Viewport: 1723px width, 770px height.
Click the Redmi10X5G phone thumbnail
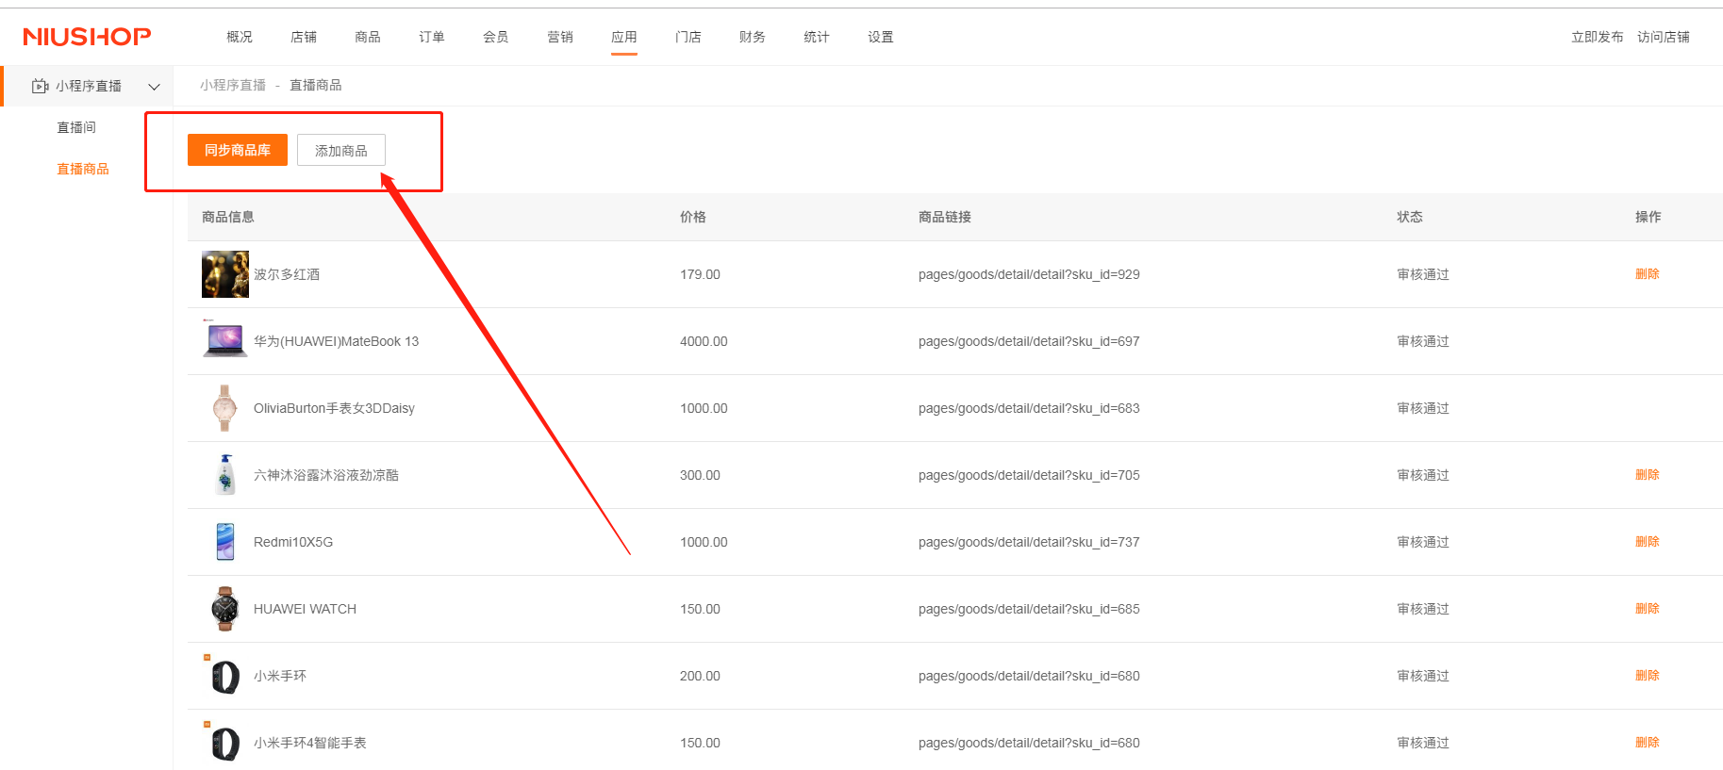click(x=225, y=542)
